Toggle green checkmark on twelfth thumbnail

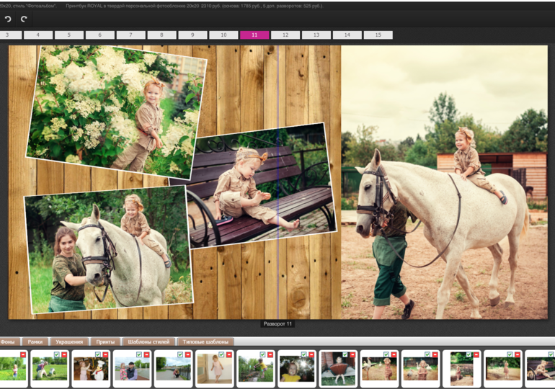[x=468, y=354]
